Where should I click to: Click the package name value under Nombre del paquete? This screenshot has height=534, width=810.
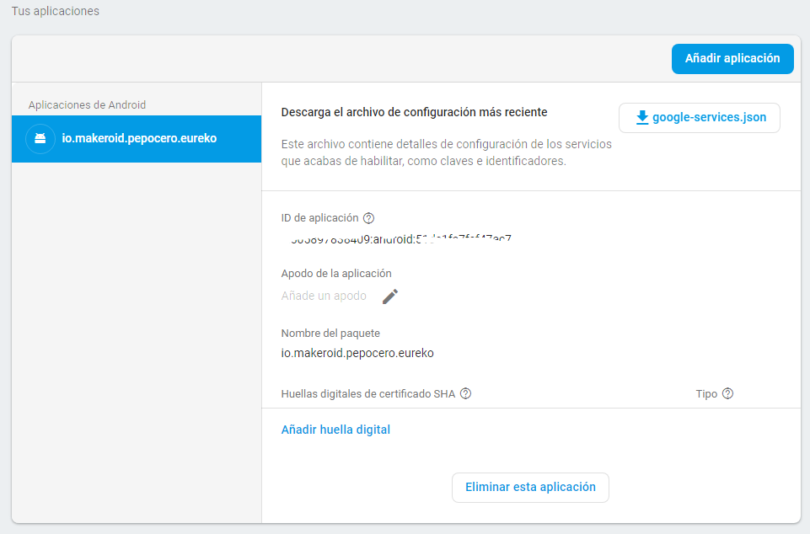(x=357, y=354)
